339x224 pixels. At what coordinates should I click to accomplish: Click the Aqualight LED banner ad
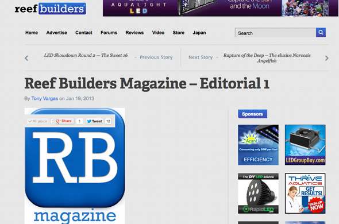[x=221, y=8]
